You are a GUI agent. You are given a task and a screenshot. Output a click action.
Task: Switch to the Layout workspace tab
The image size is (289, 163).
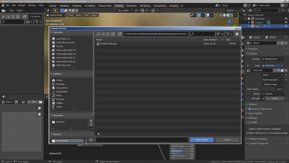pyautogui.click(x=53, y=6)
